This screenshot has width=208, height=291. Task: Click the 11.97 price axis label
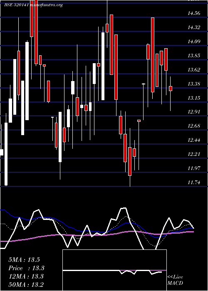click(x=194, y=168)
